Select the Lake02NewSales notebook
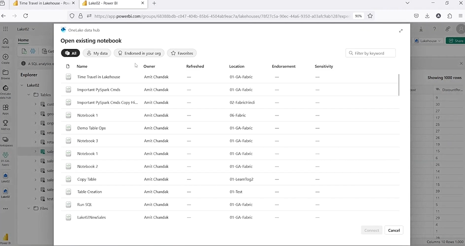Image resolution: width=465 pixels, height=246 pixels. (x=230, y=217)
